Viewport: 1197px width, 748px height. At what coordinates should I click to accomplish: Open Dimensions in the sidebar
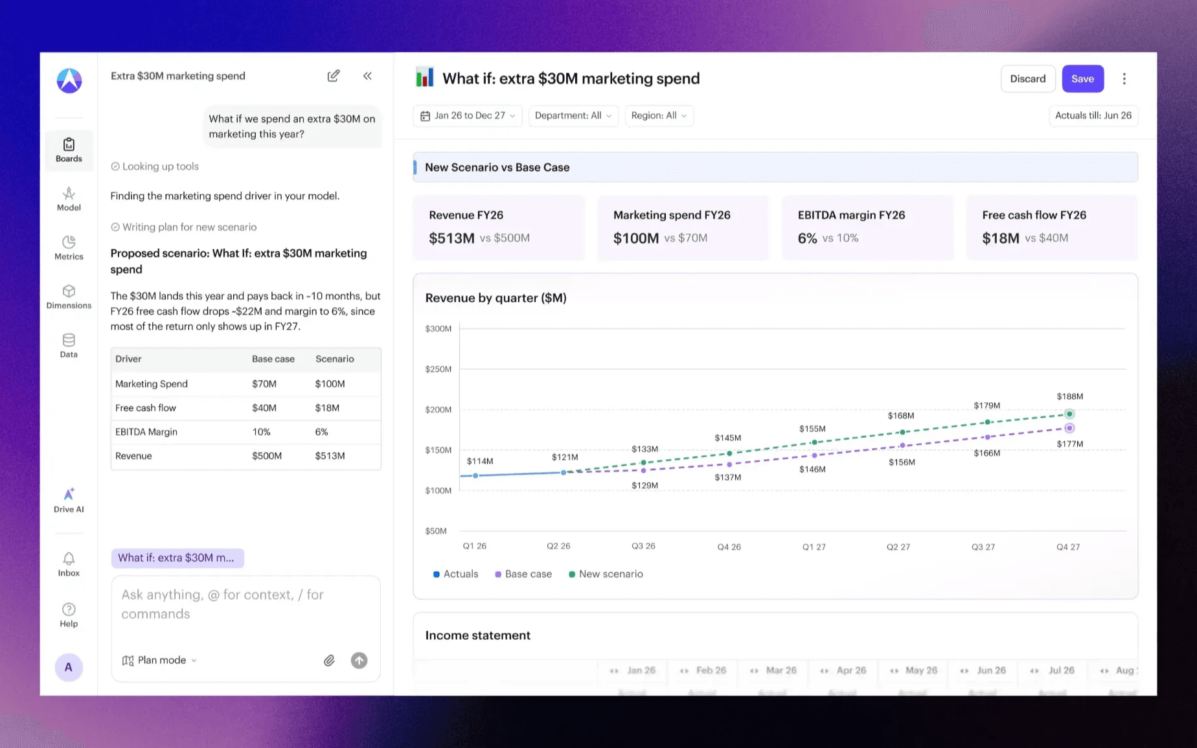69,297
